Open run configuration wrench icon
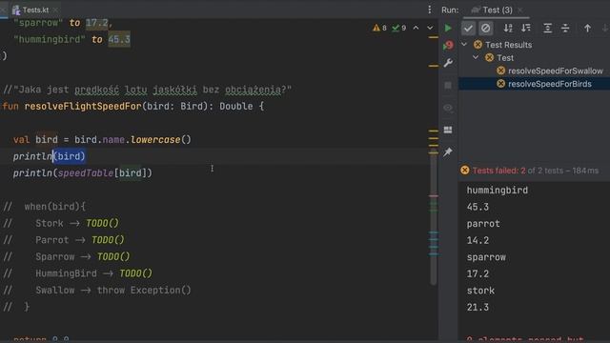Image resolution: width=610 pixels, height=343 pixels. (x=448, y=63)
